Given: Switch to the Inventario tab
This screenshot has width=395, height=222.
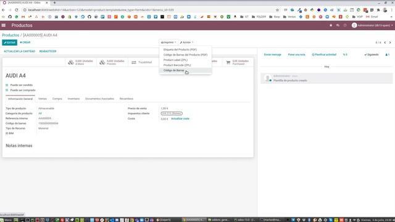Looking at the screenshot, I should click(x=73, y=99).
